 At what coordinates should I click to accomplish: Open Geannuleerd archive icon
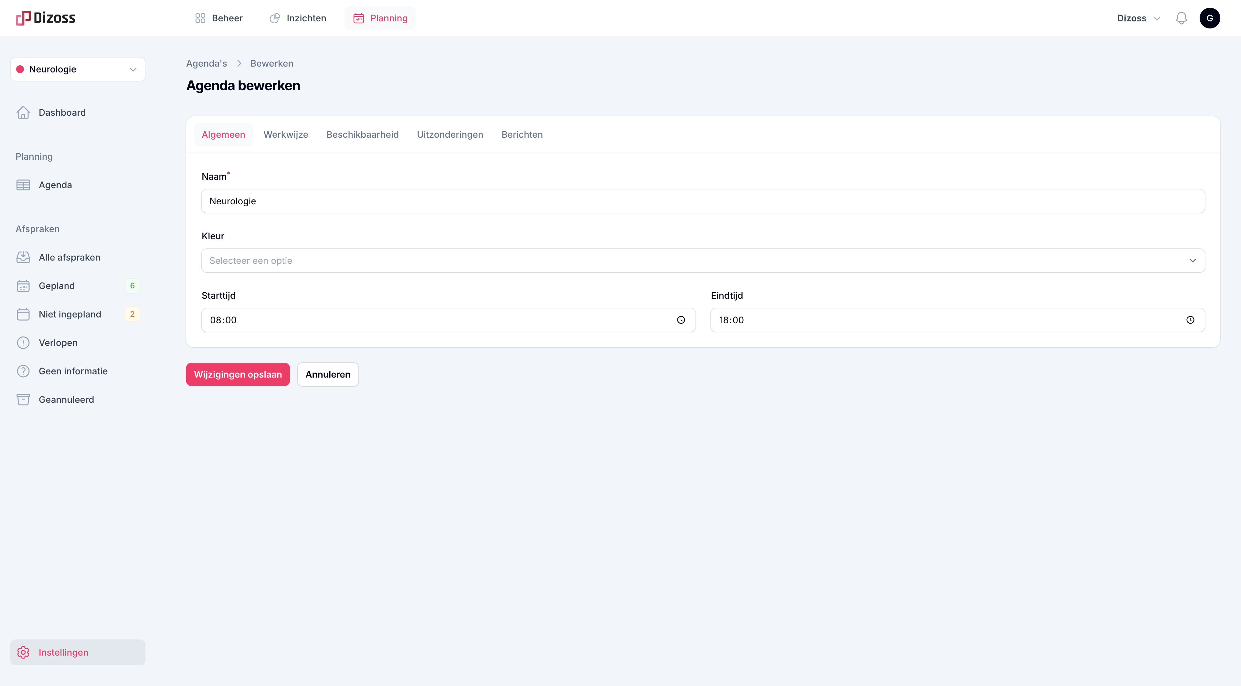(23, 399)
